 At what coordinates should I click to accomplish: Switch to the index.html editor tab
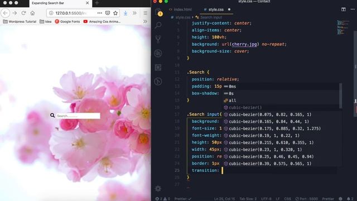point(180,9)
